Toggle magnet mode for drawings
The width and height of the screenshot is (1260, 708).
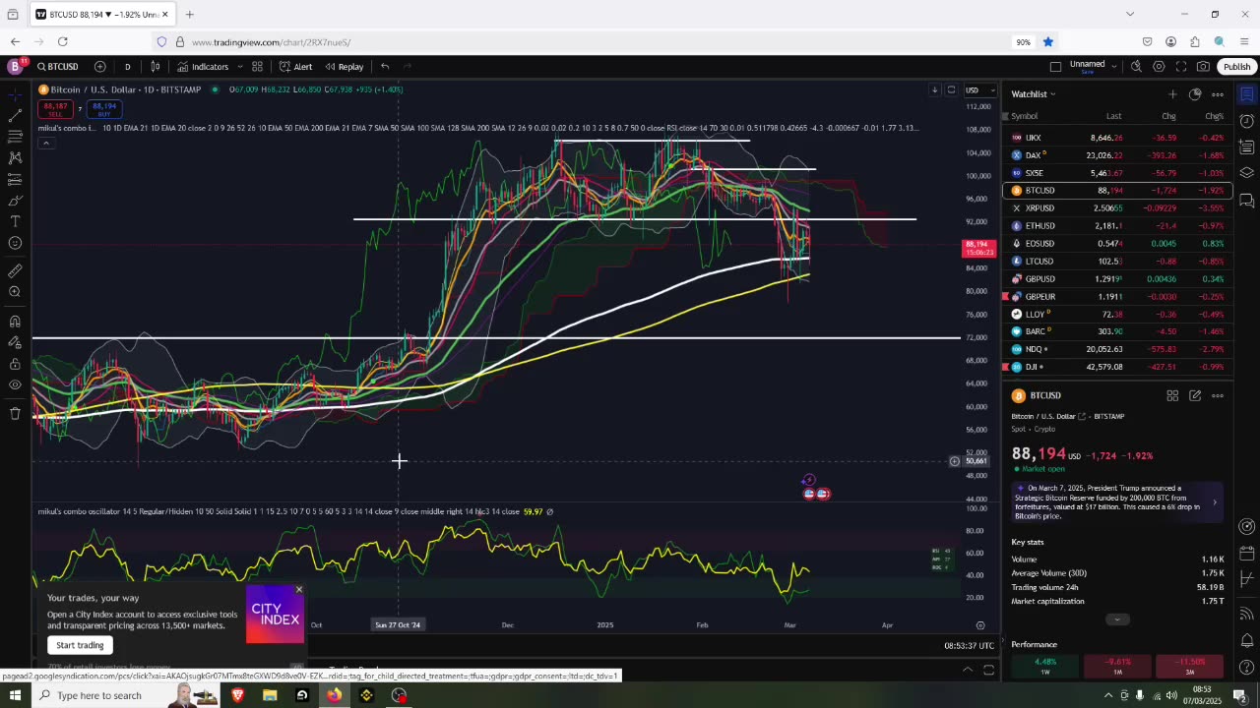pyautogui.click(x=15, y=321)
